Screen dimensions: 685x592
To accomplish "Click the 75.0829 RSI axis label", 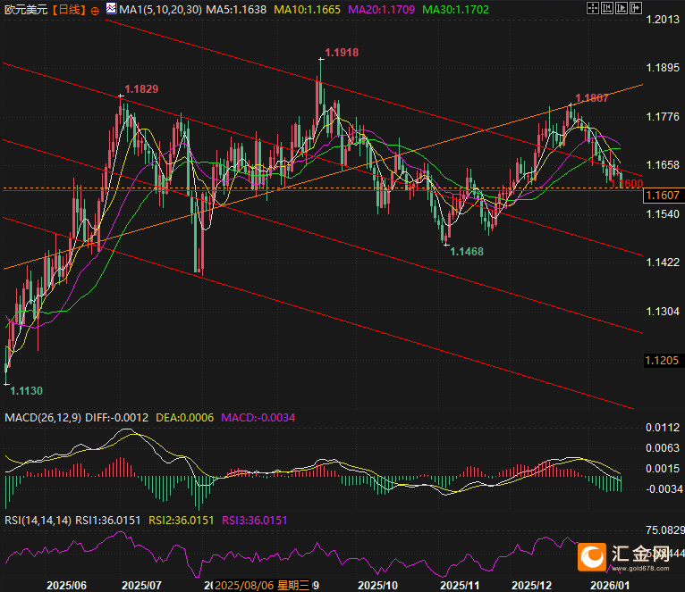I will [x=665, y=530].
